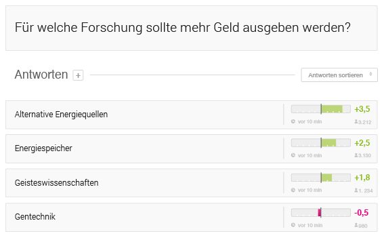Click voter person icon beside 980
The height and width of the screenshot is (244, 386).
pyautogui.click(x=356, y=225)
